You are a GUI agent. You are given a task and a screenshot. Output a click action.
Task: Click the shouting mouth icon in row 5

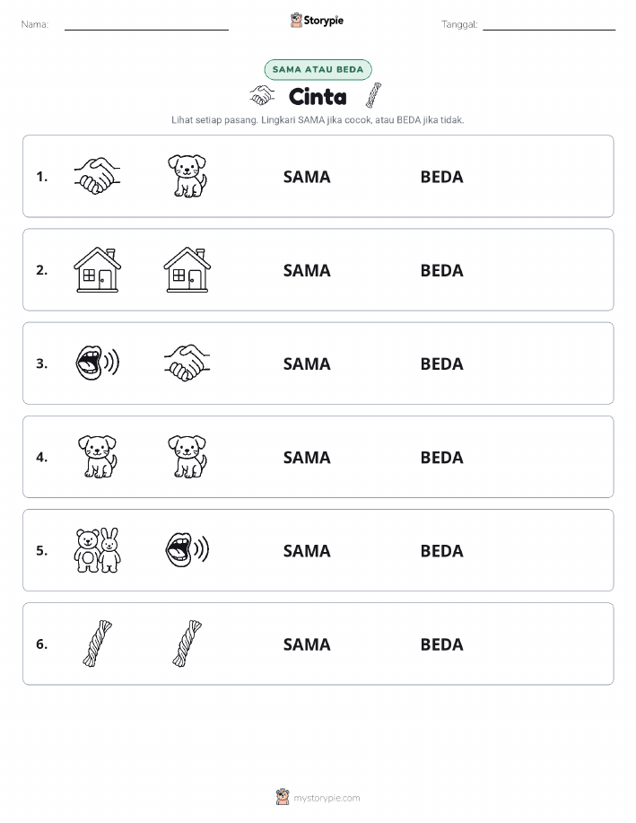click(x=187, y=549)
